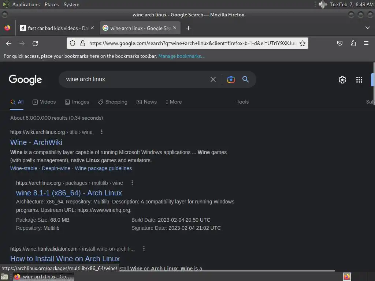The width and height of the screenshot is (375, 281).
Task: Click 'Signature Date: 2023-02-04 21:02 UTC' text
Action: click(176, 228)
